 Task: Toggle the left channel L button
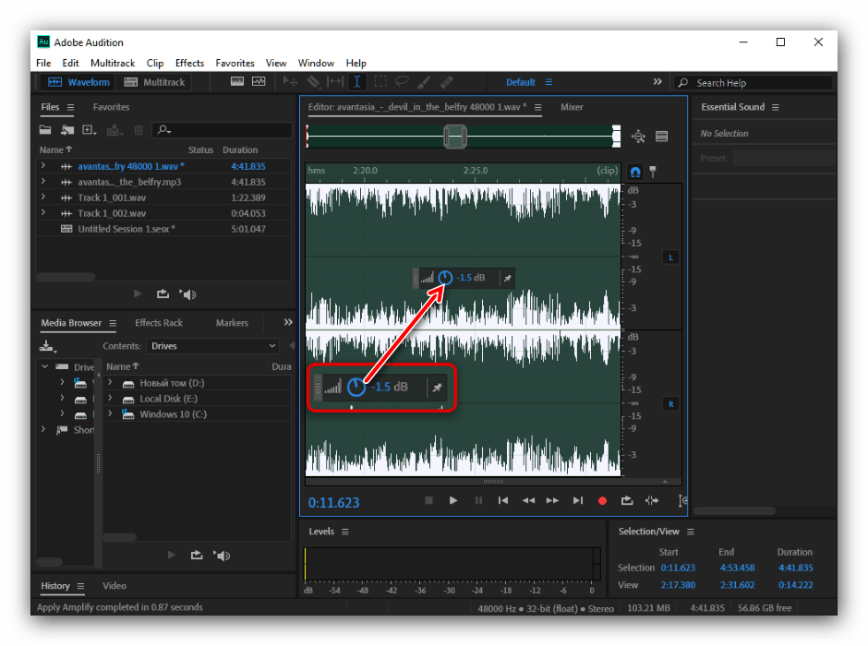tap(670, 257)
